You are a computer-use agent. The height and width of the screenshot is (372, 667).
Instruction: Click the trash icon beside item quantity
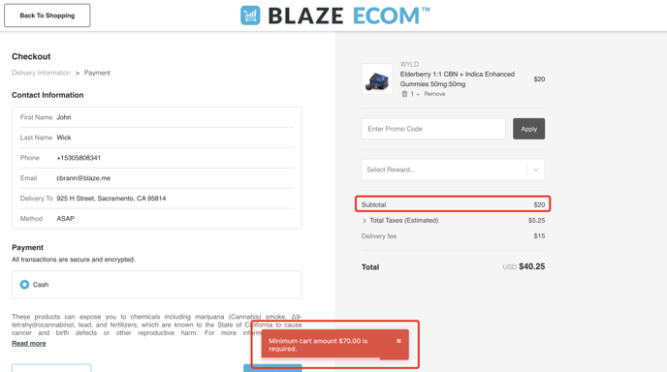click(404, 94)
